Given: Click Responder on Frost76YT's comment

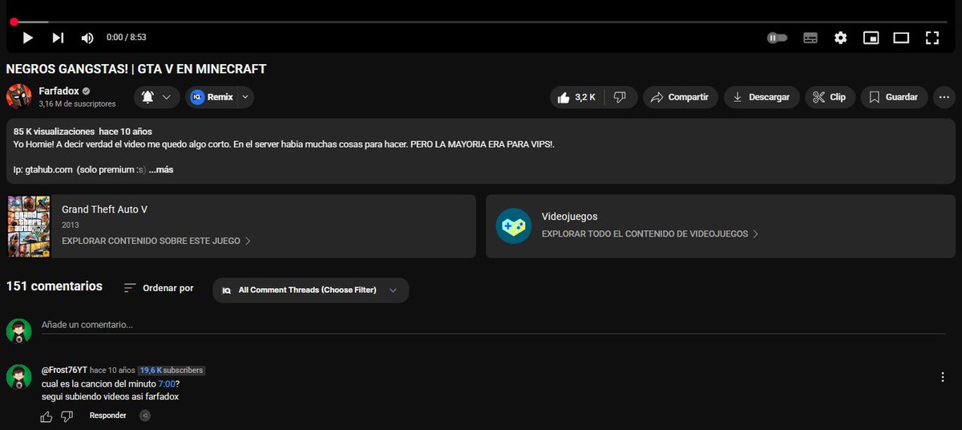Looking at the screenshot, I should pos(108,416).
